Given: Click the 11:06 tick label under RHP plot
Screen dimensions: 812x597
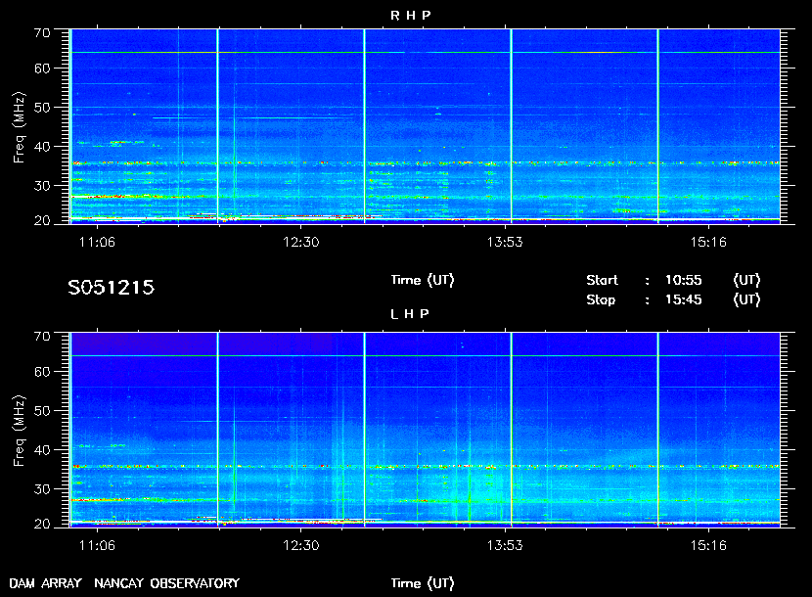Looking at the screenshot, I should pyautogui.click(x=97, y=242).
